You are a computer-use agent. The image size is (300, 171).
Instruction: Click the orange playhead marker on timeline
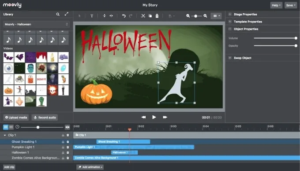click(x=130, y=130)
